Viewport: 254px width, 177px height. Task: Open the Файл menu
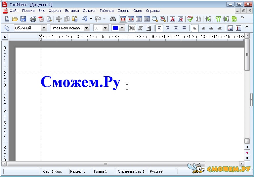click(14, 11)
